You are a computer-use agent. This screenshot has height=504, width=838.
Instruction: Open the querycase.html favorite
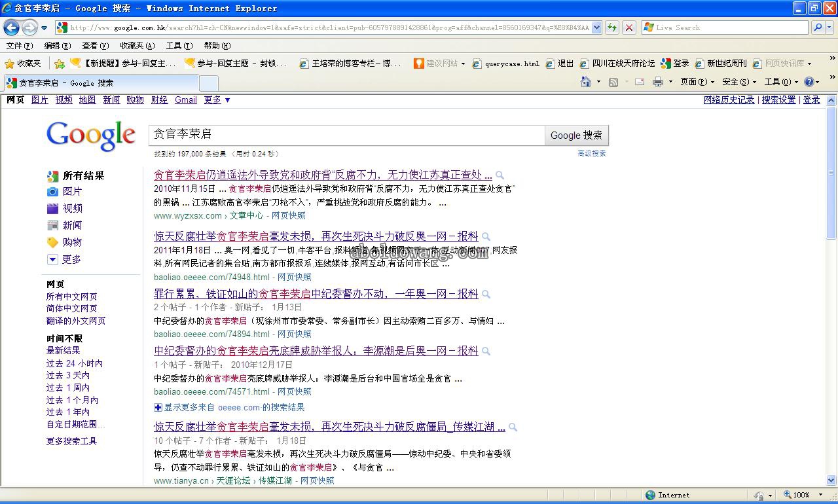[506, 63]
